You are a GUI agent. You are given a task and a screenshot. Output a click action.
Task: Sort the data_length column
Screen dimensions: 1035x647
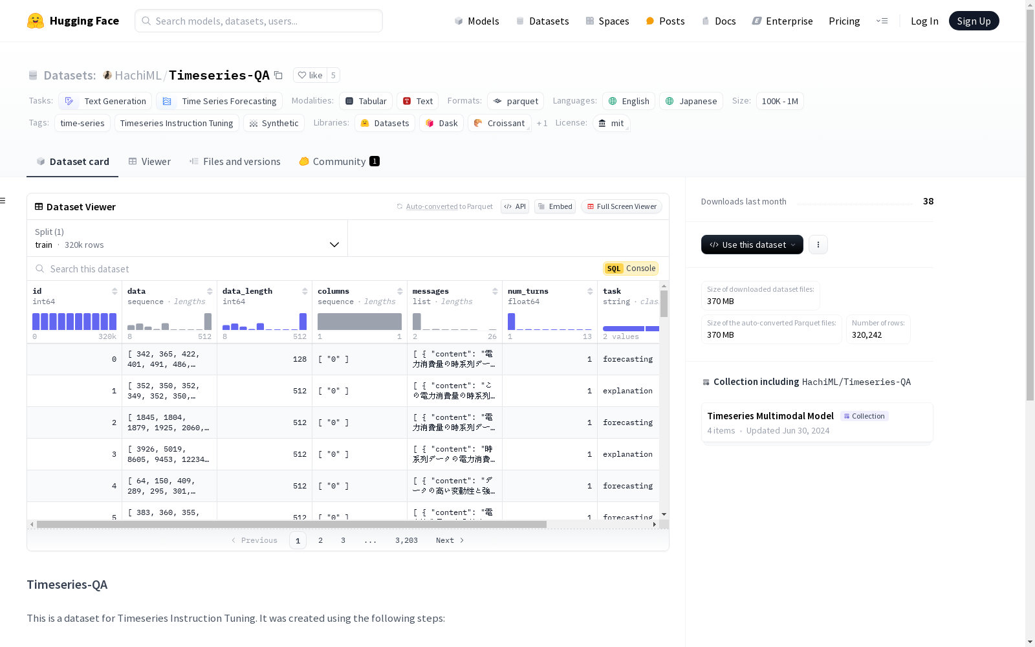point(305,291)
